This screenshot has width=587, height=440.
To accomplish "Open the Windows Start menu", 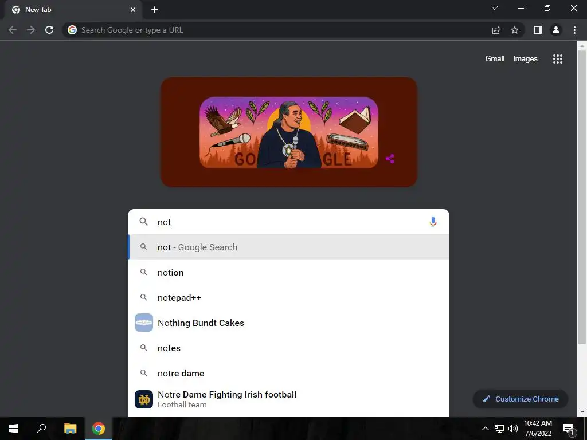I will 14,429.
